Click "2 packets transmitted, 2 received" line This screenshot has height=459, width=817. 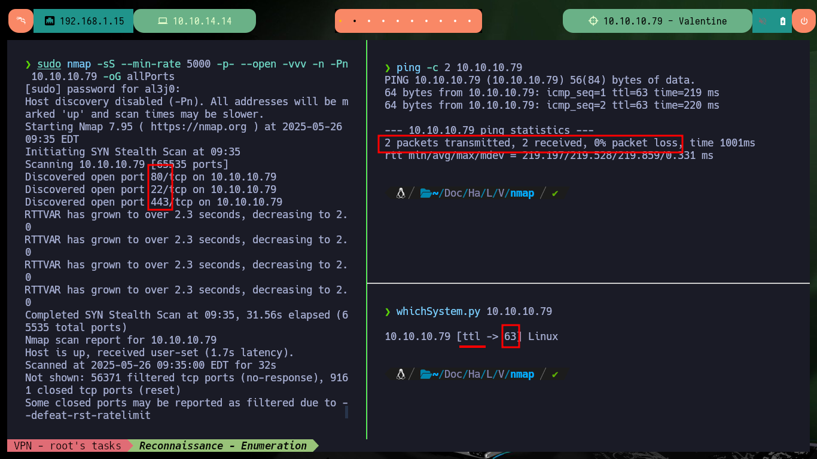(570, 143)
